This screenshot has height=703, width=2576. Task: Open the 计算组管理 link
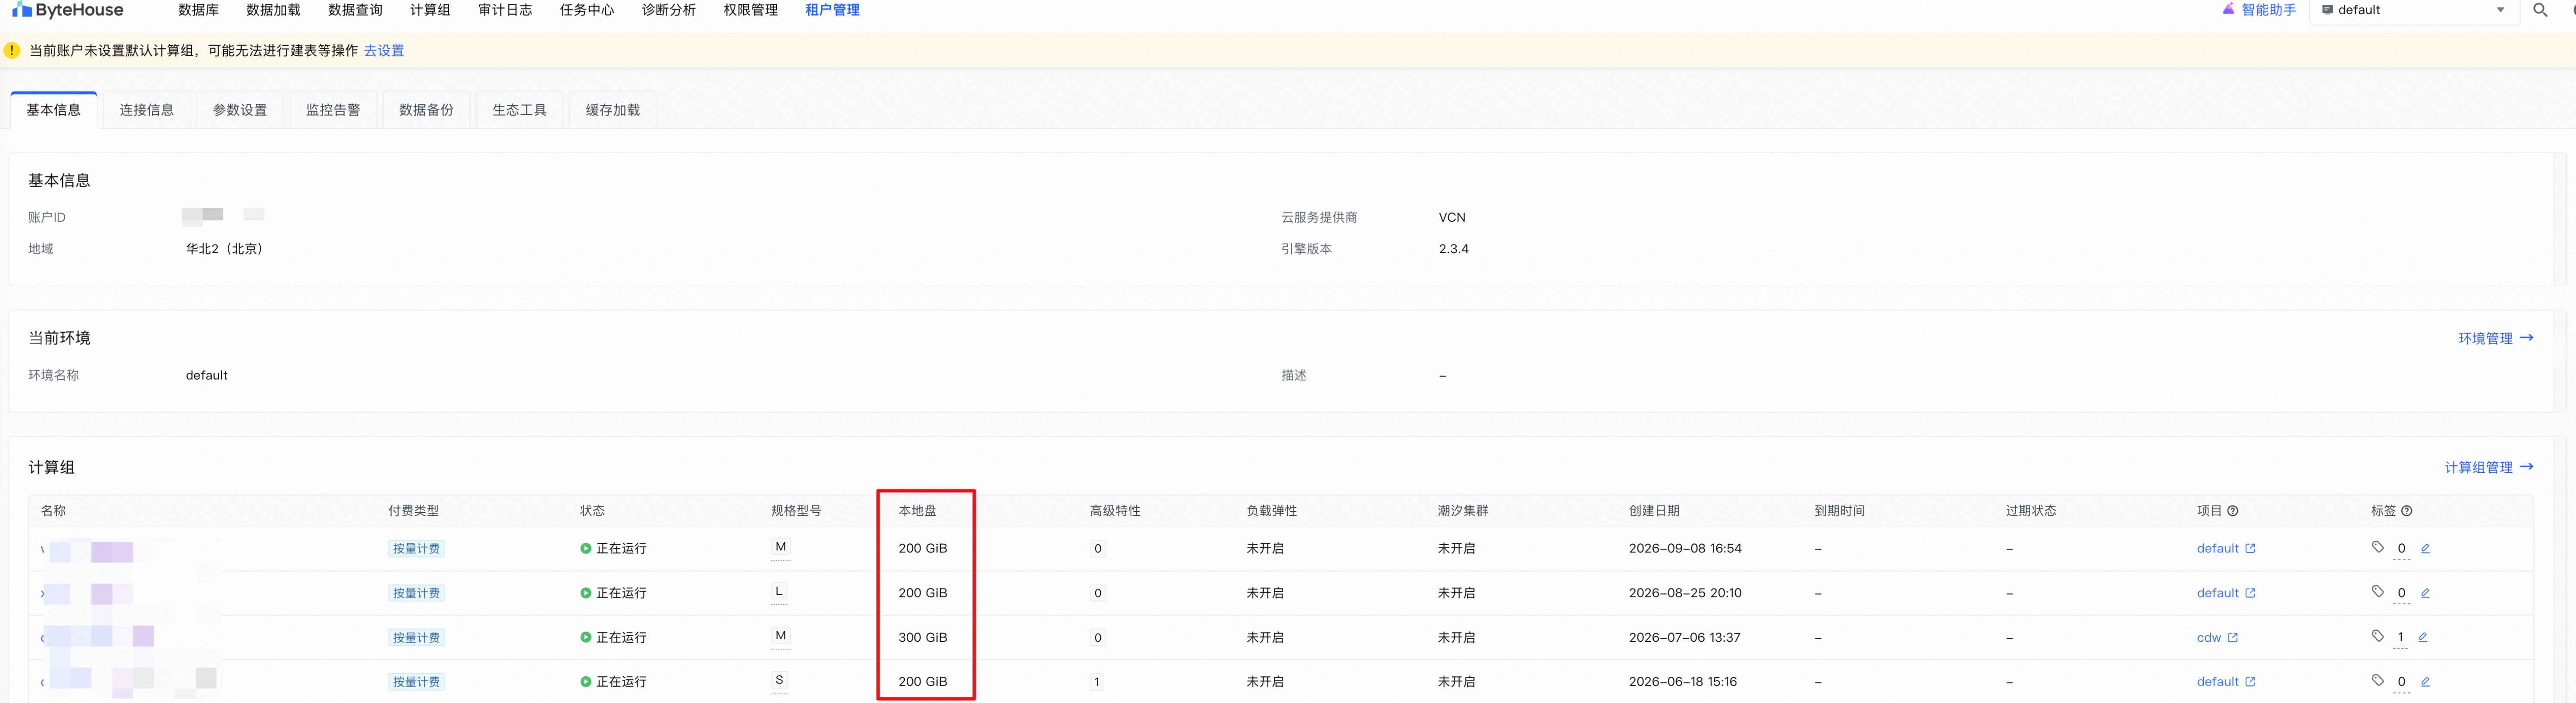pos(2488,468)
